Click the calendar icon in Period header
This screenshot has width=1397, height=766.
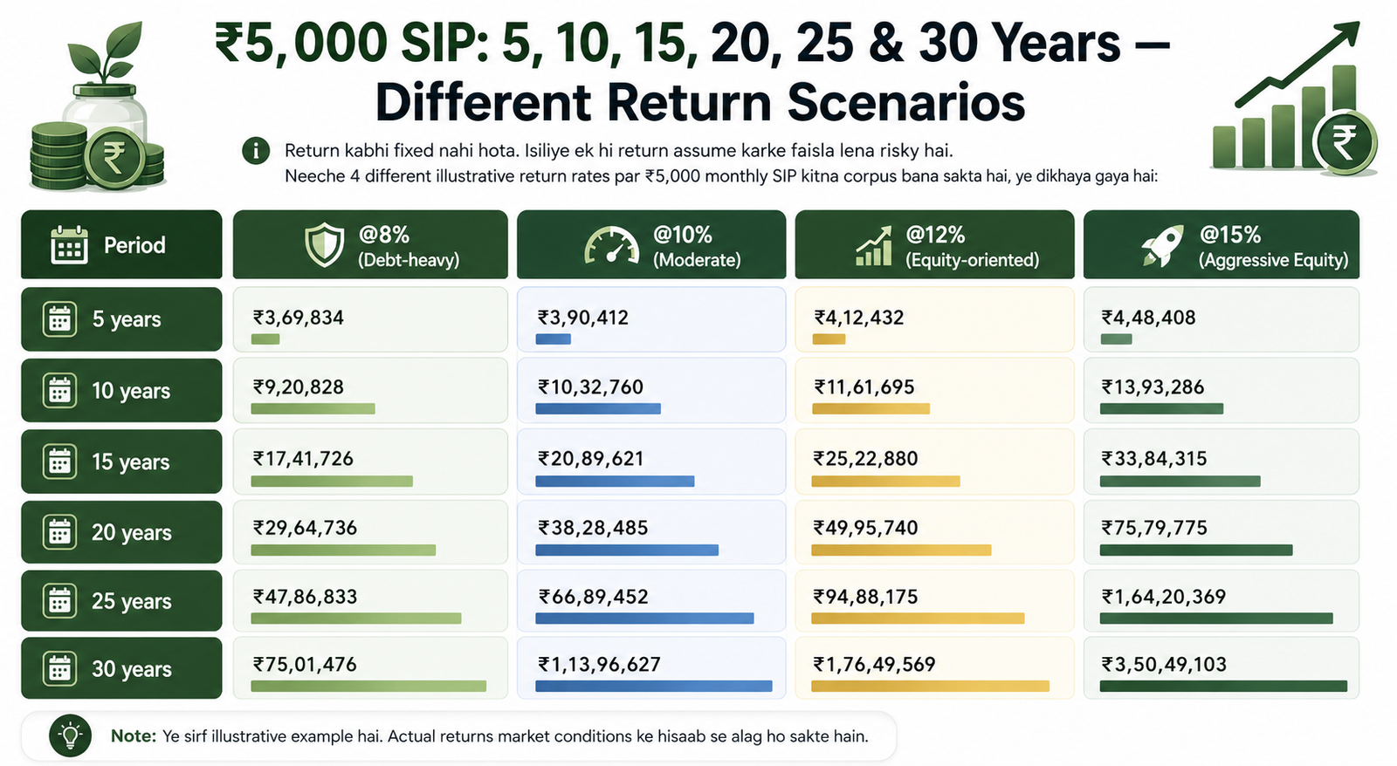click(x=69, y=245)
